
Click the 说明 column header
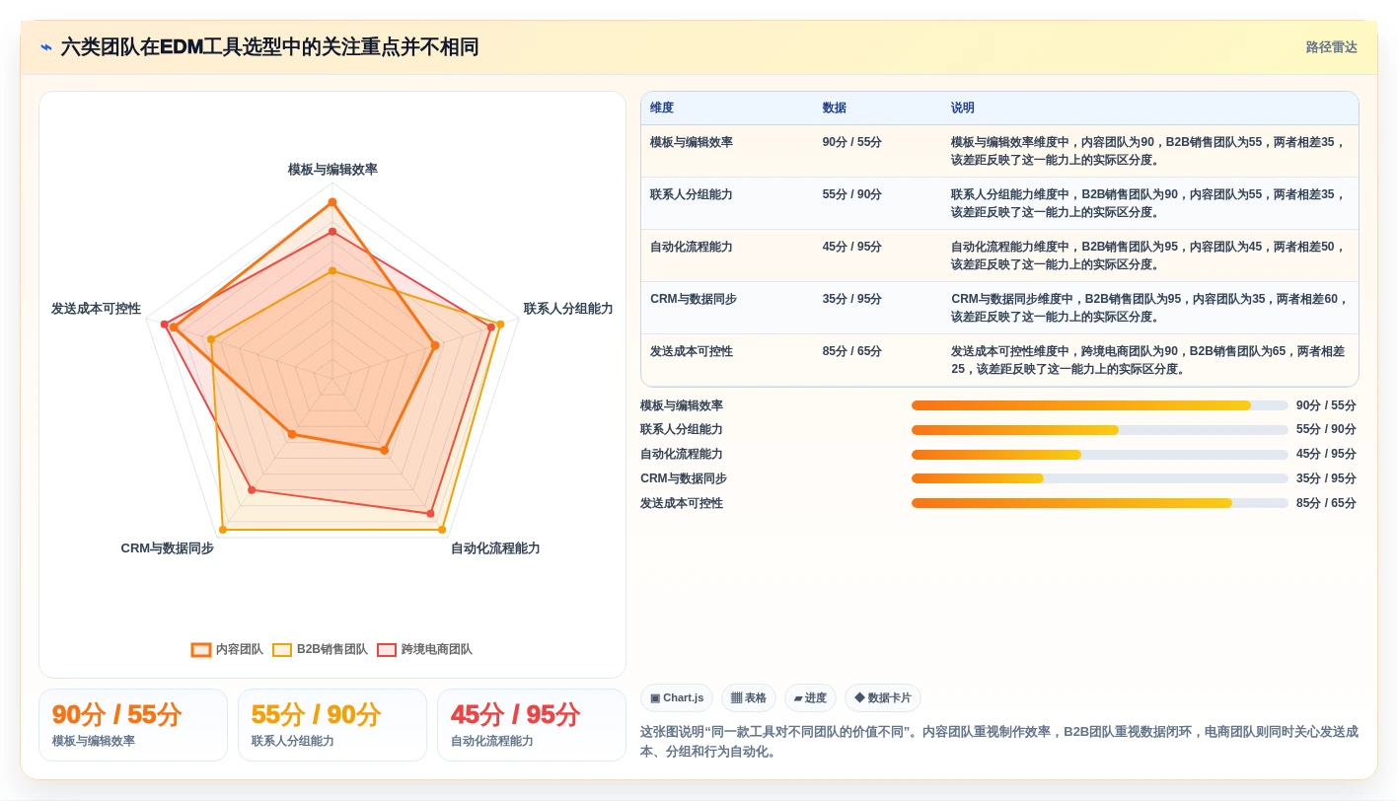pos(963,108)
